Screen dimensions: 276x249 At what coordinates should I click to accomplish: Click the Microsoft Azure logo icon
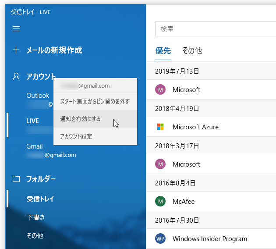160,127
